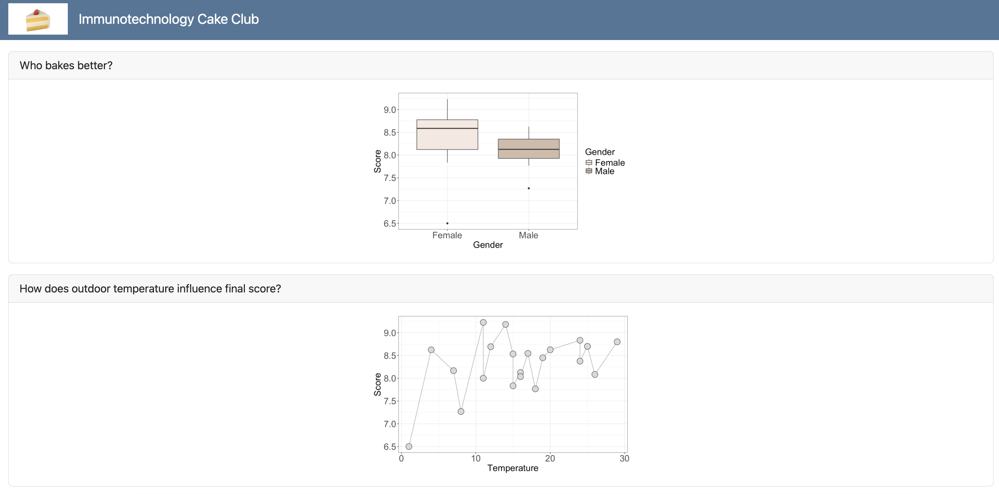Click the lowest scatter point at score 6.5
The image size is (999, 494).
(x=409, y=446)
